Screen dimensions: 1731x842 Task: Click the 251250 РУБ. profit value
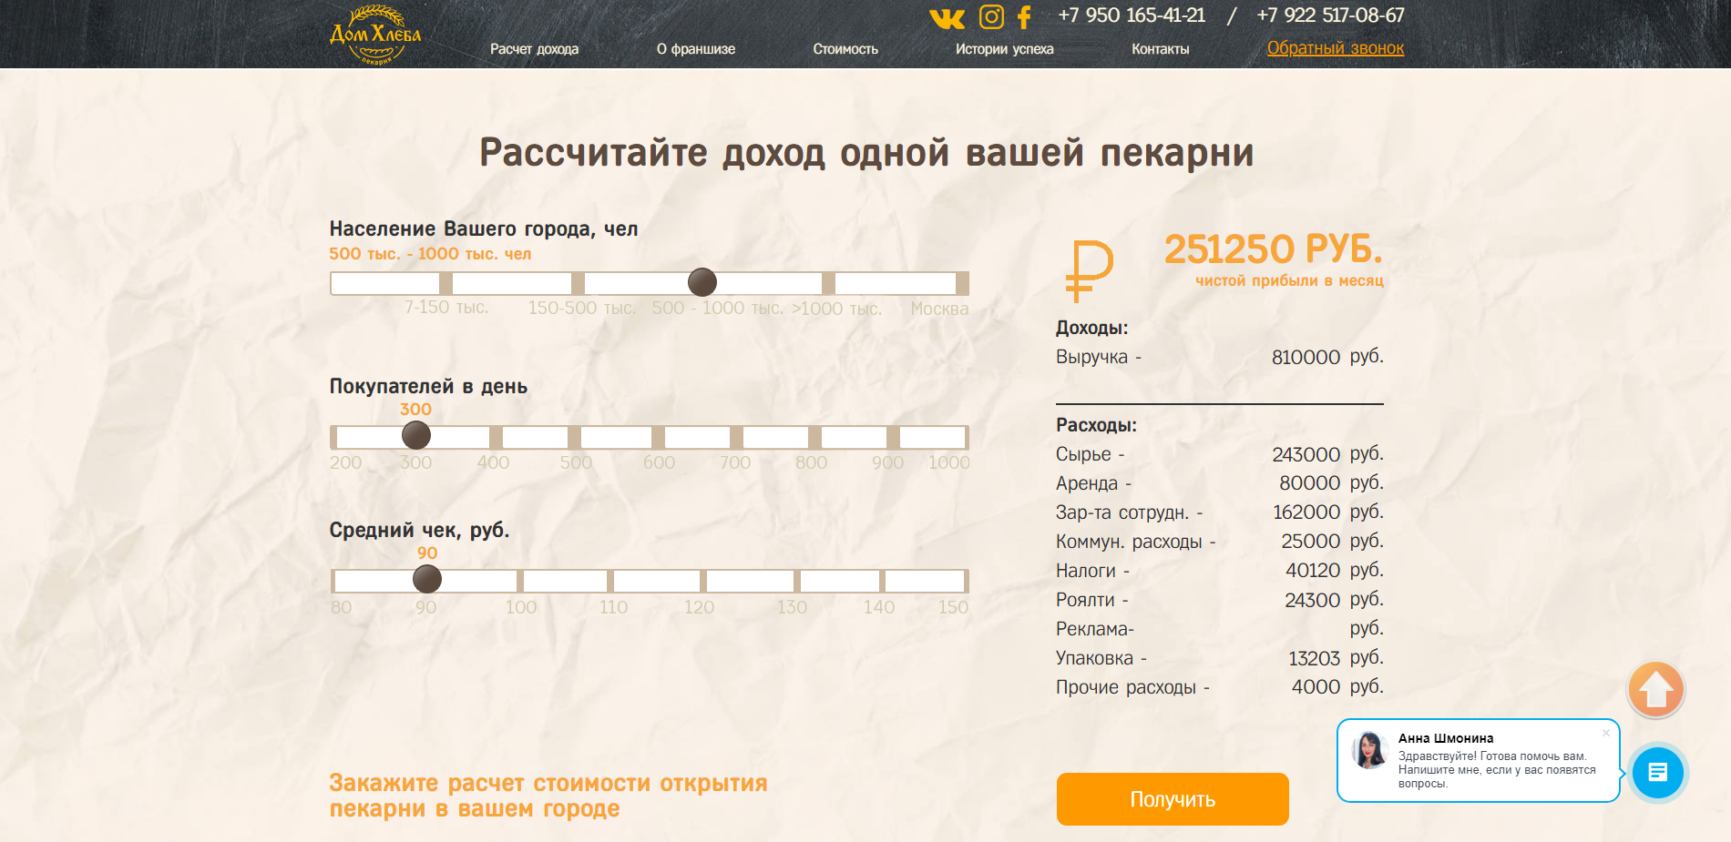(x=1273, y=249)
